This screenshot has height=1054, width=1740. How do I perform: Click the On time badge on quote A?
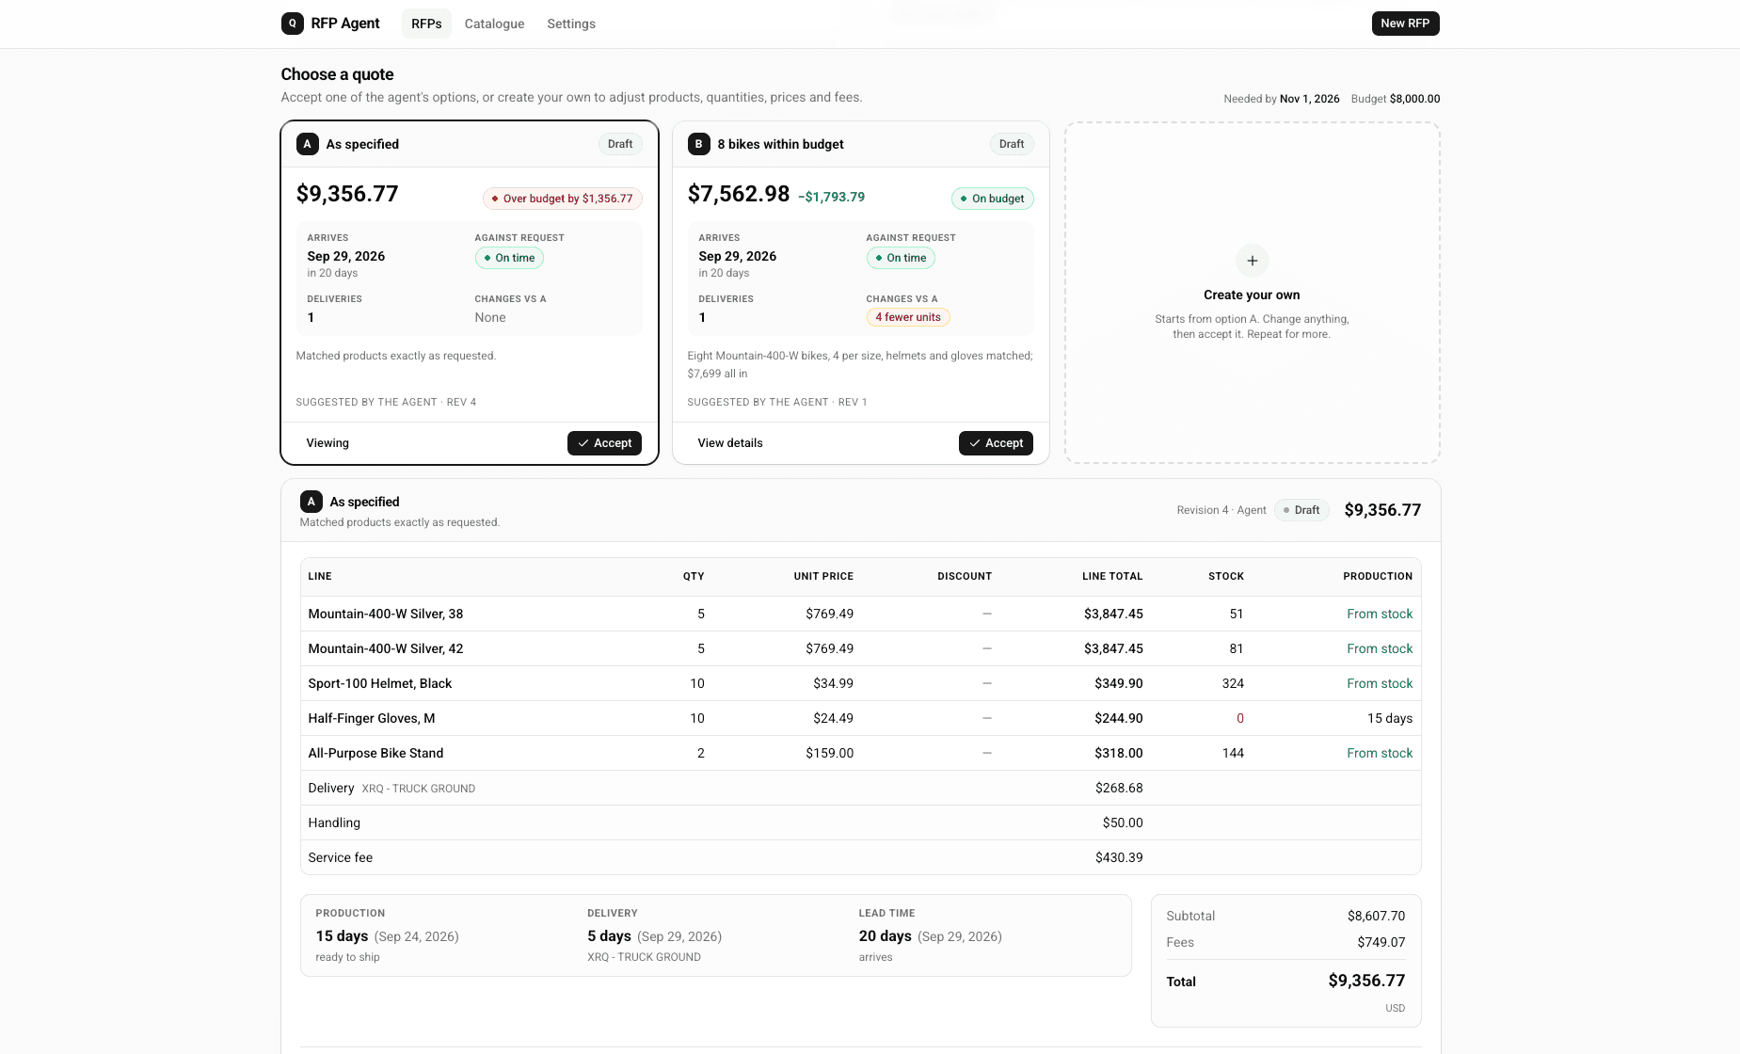point(509,258)
